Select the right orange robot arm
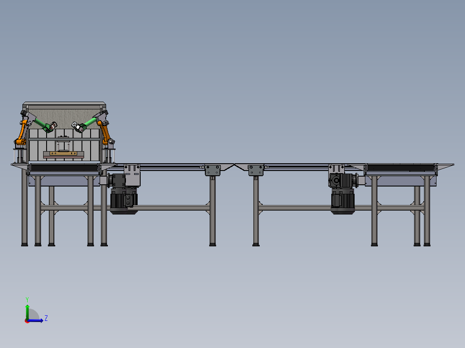 (106, 132)
